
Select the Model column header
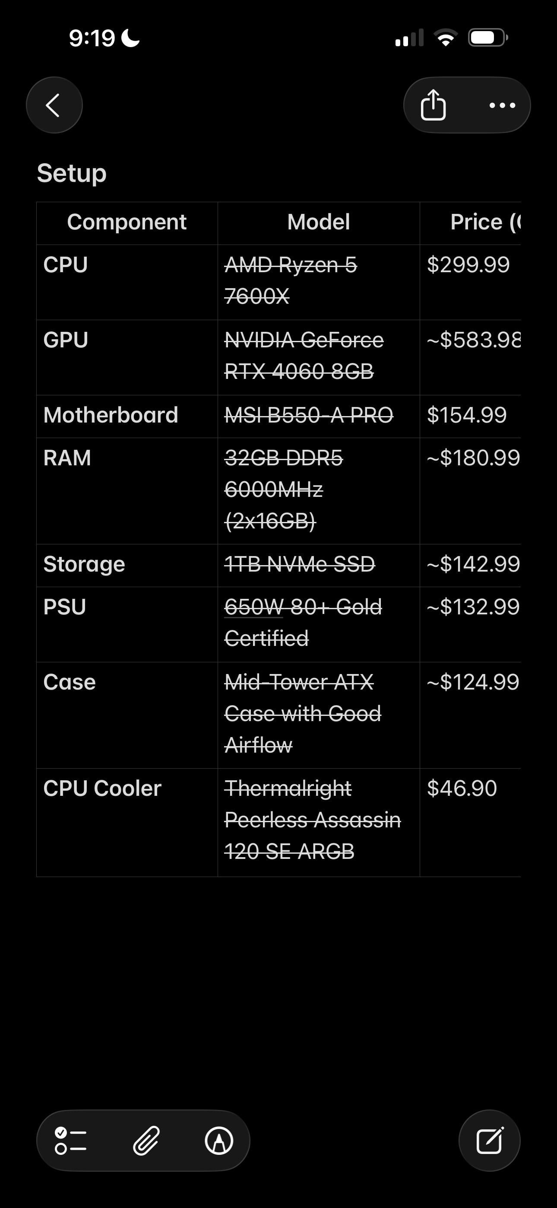click(318, 222)
